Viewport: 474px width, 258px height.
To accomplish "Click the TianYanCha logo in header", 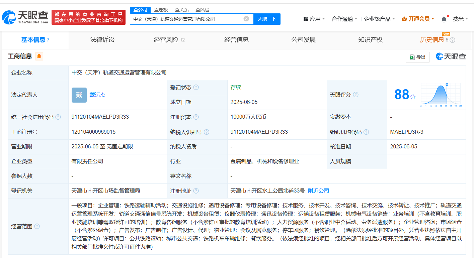I will (25, 17).
